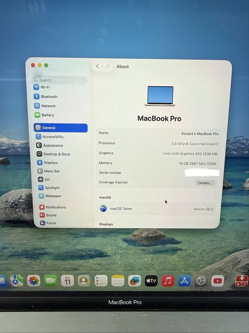The height and width of the screenshot is (333, 249).
Task: Click the Version 26.2 text
Action: pyautogui.click(x=203, y=209)
